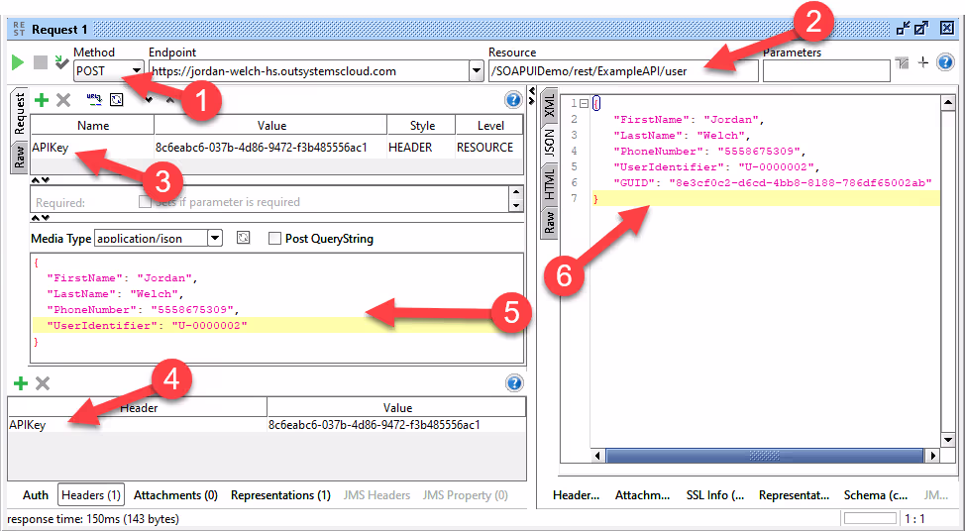Open the SSL Info tab

(715, 494)
